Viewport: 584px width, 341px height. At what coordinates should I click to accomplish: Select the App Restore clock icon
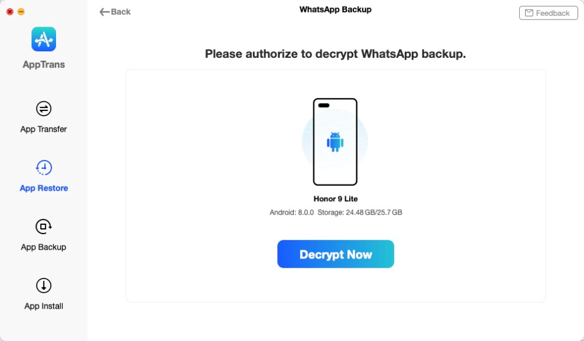pos(44,168)
